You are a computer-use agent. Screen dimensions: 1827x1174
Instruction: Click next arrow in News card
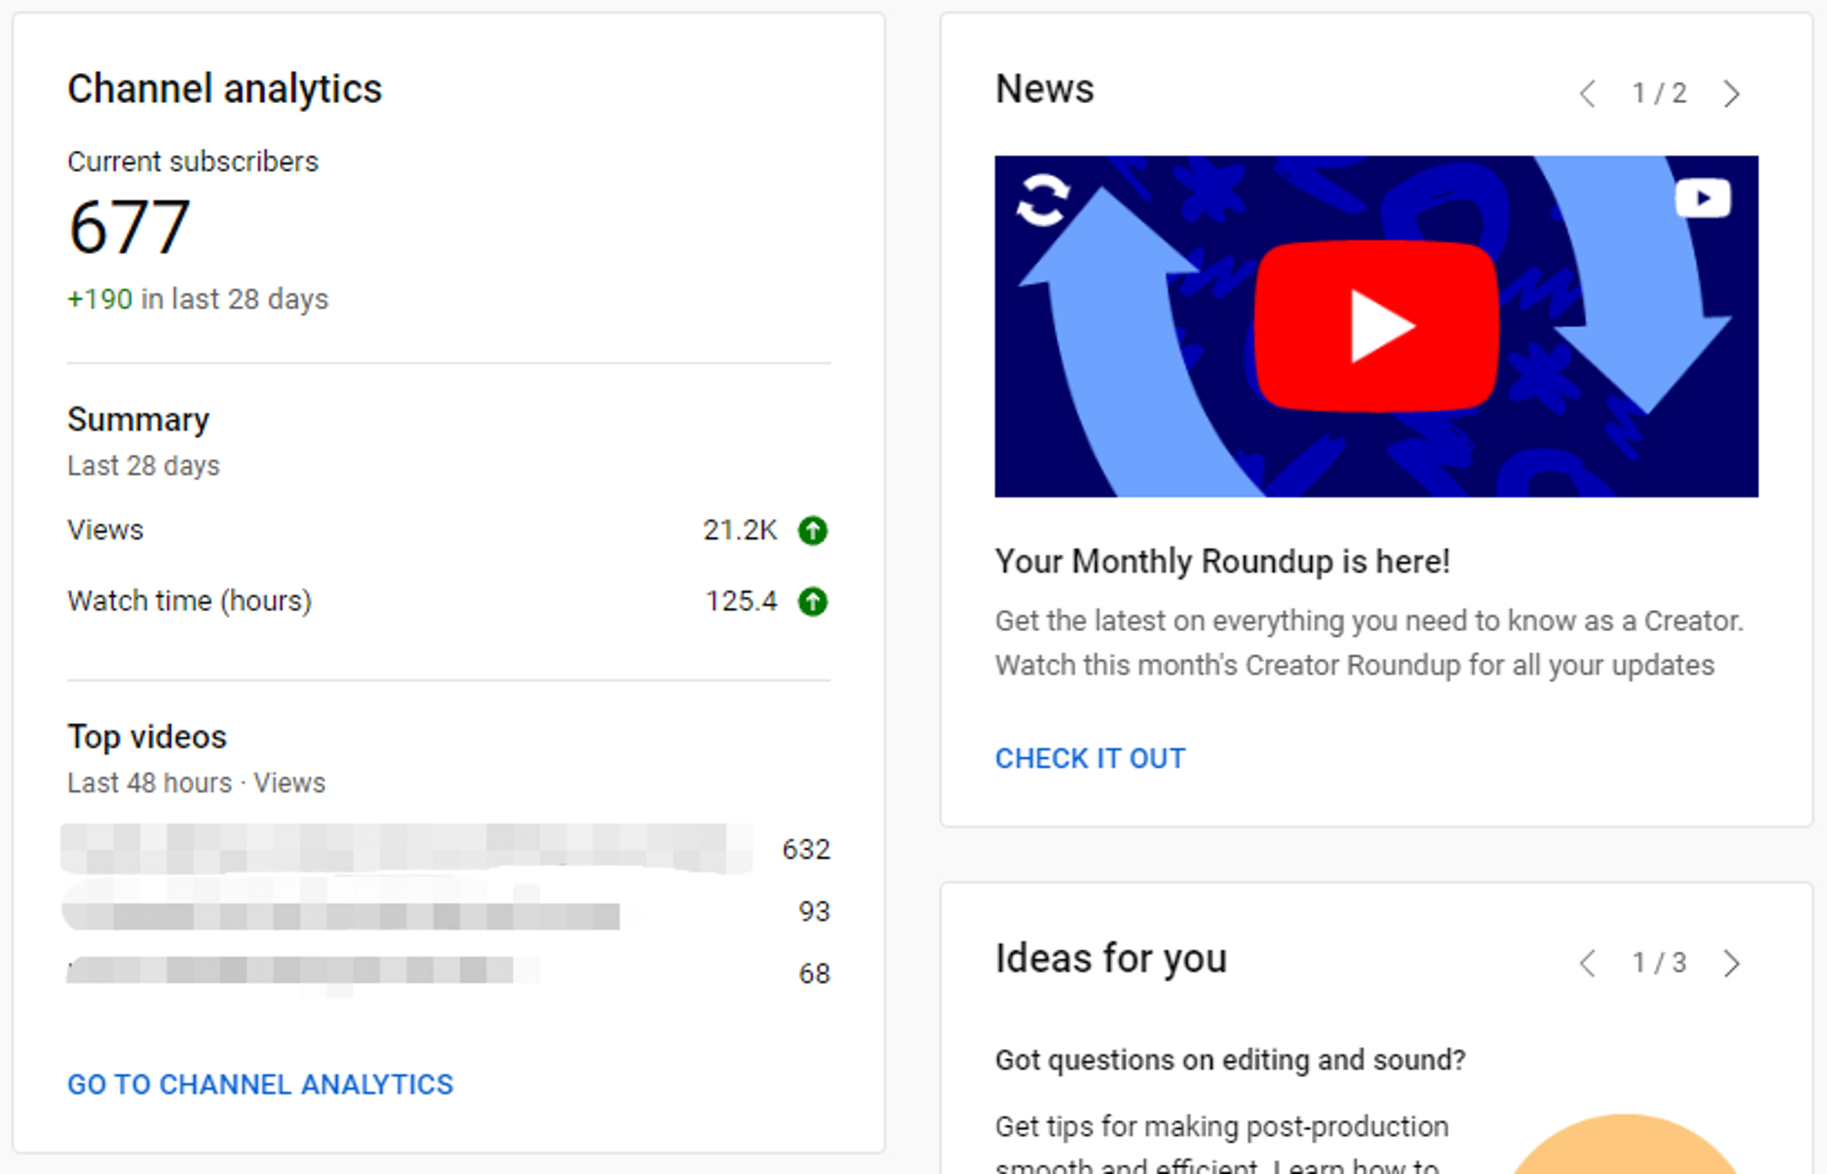click(x=1731, y=93)
